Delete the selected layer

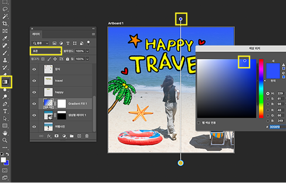87,136
